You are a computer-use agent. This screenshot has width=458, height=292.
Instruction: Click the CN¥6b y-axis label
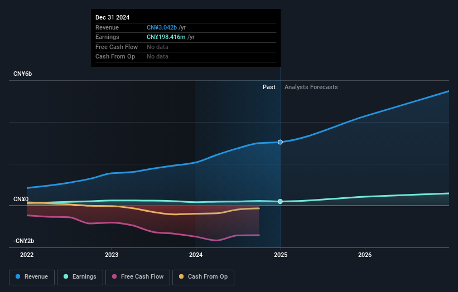22,74
